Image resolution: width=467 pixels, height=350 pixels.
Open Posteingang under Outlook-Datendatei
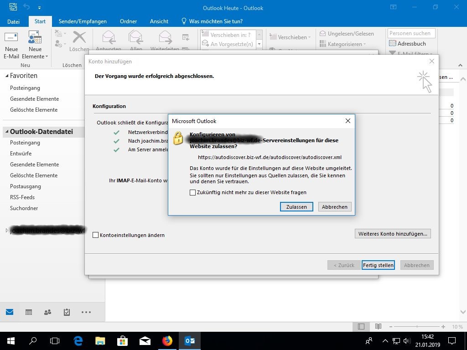25,143
